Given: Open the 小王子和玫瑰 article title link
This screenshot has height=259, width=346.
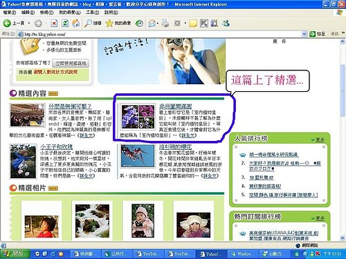Looking at the screenshot, I should pos(57,147).
